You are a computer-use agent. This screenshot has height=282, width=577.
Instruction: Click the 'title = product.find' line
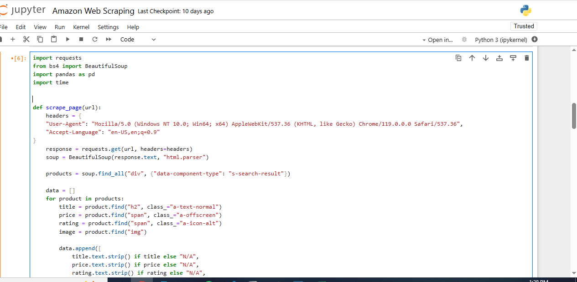point(140,207)
